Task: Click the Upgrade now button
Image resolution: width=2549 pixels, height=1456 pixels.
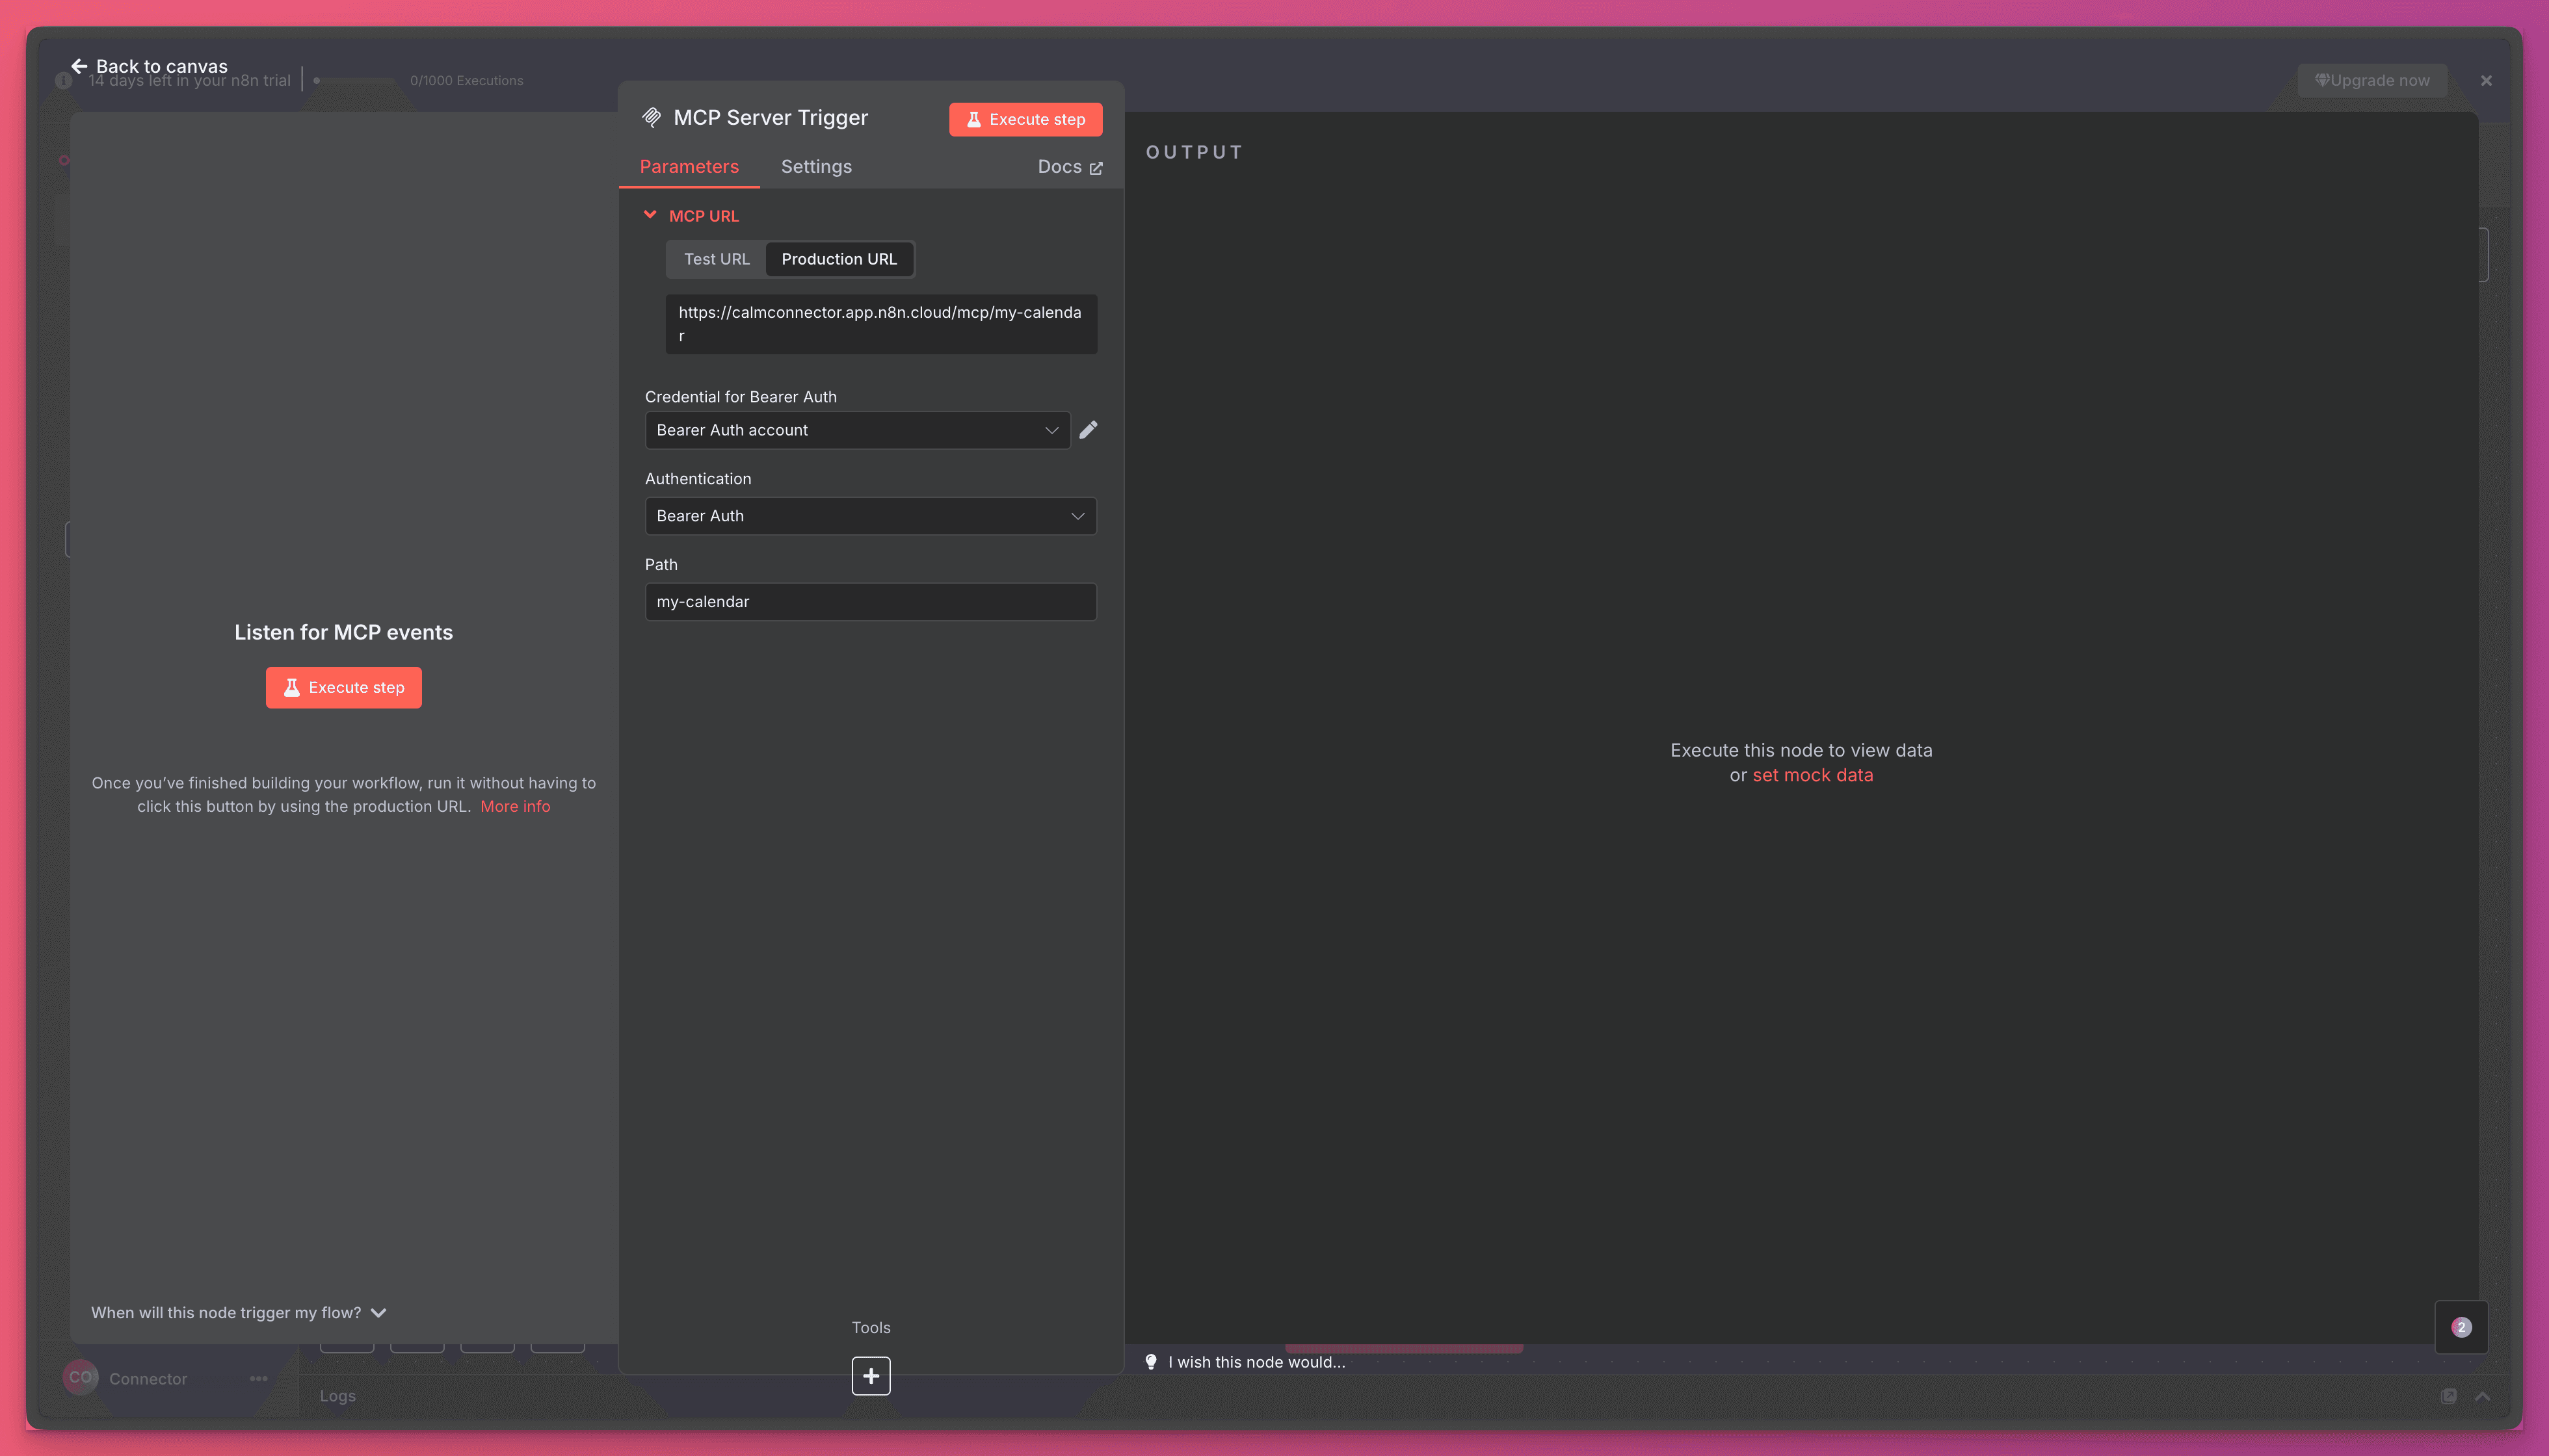Action: pyautogui.click(x=2372, y=81)
